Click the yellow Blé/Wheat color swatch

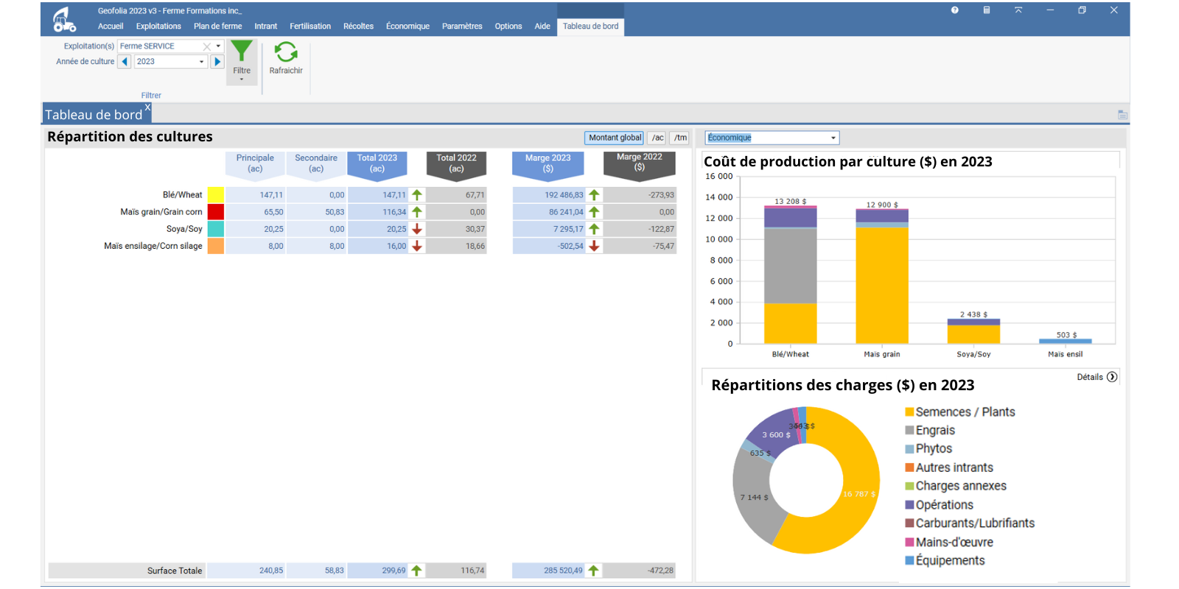[216, 195]
